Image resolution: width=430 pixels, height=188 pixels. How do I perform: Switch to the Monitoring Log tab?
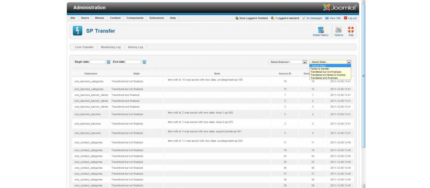tap(111, 47)
